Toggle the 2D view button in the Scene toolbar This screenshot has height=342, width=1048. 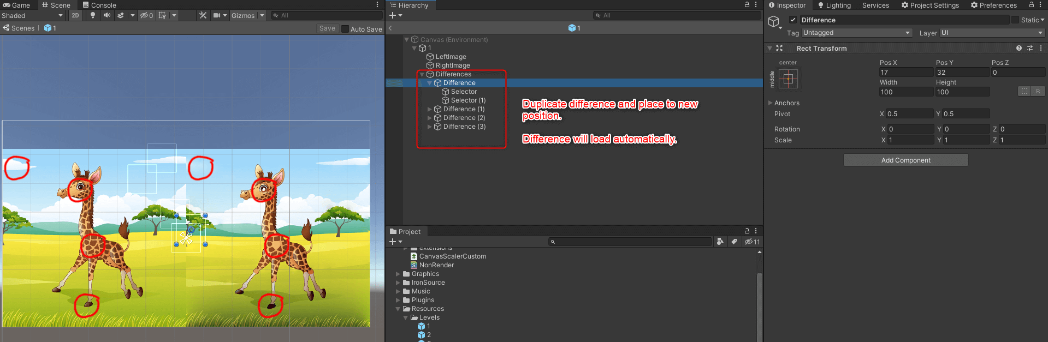(x=75, y=15)
